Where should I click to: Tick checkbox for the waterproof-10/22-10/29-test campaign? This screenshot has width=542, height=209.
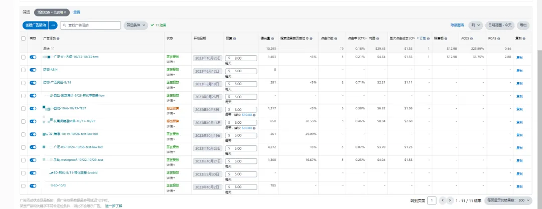pyautogui.click(x=24, y=160)
